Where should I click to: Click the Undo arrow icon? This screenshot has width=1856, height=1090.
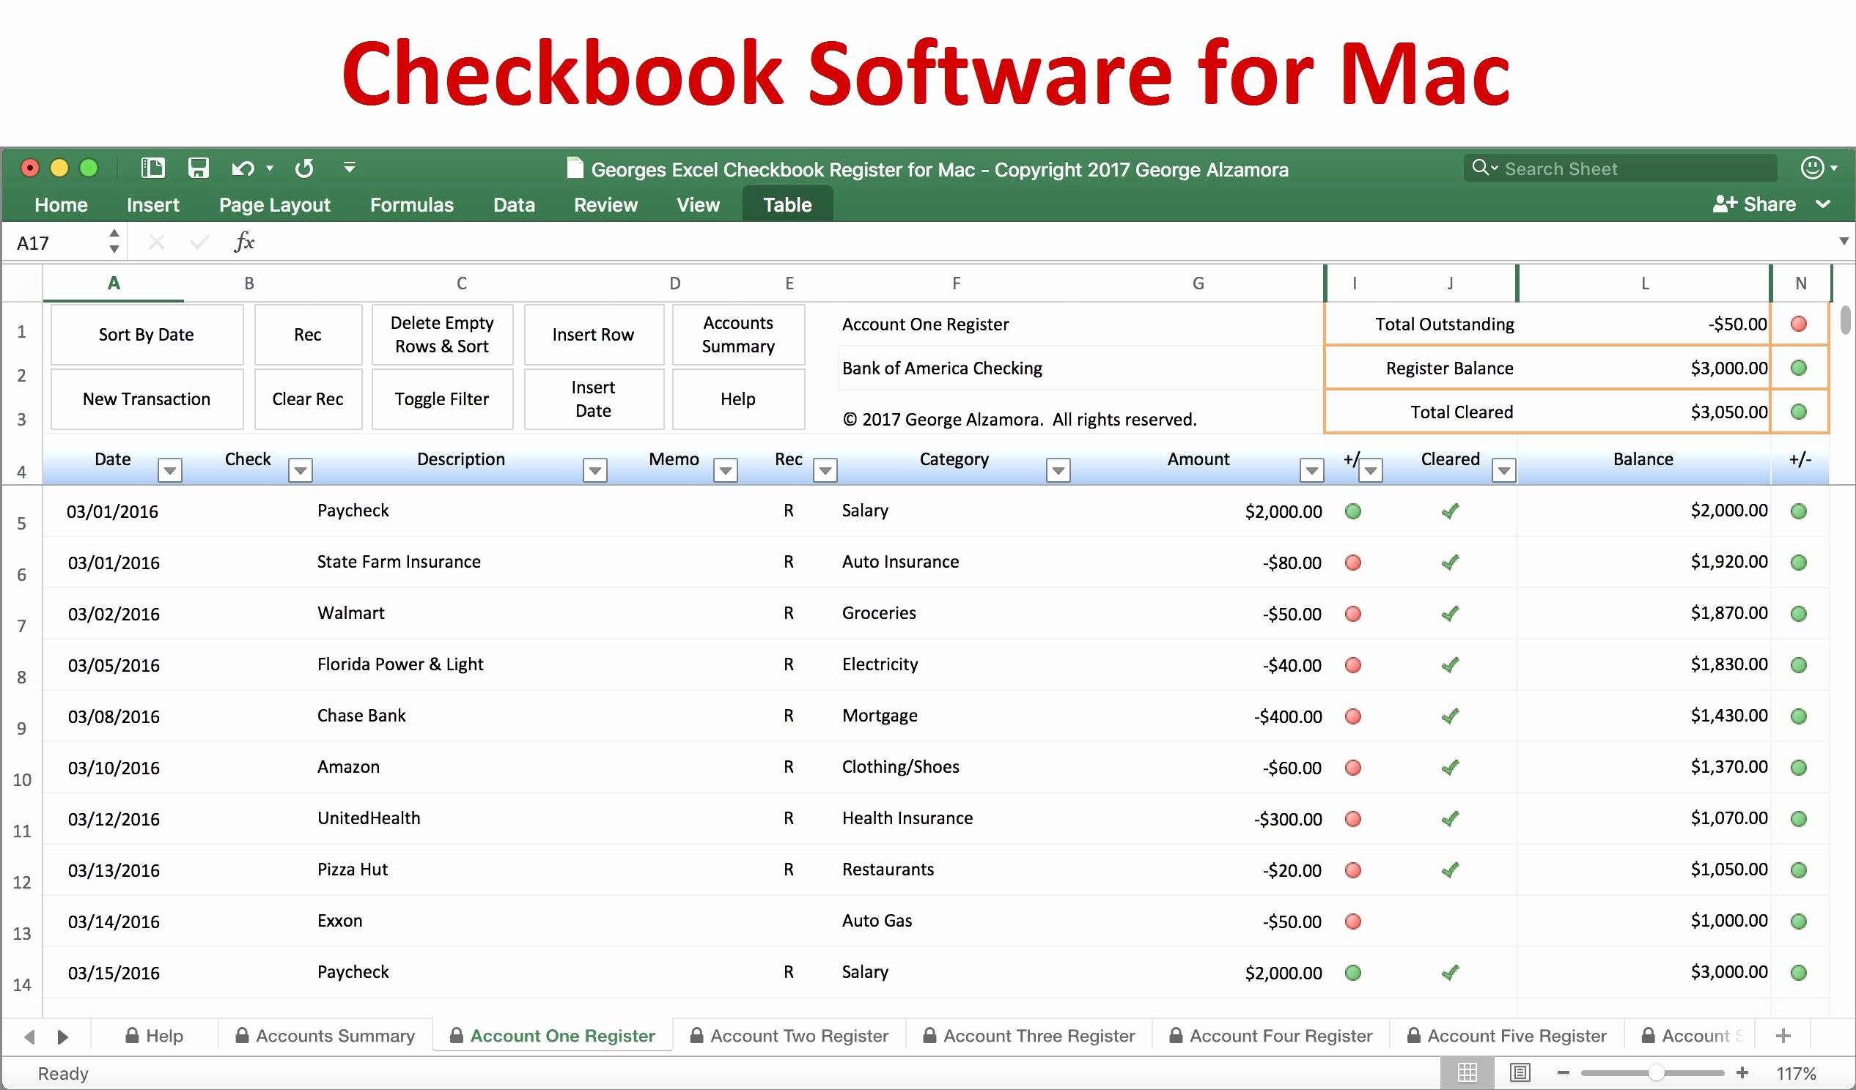[243, 168]
